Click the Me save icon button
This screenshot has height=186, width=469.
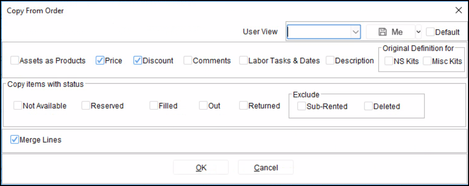pos(391,32)
